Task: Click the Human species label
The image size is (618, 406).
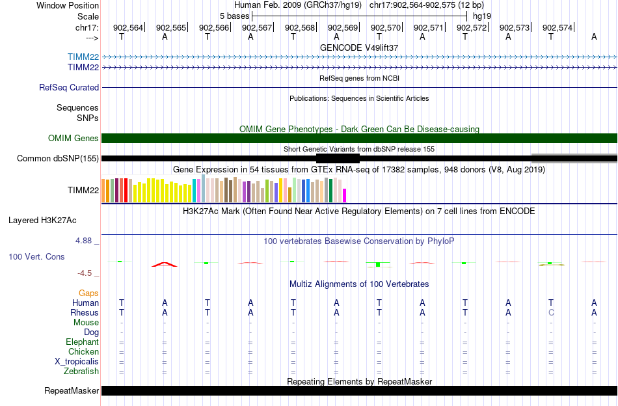Action: pos(85,303)
